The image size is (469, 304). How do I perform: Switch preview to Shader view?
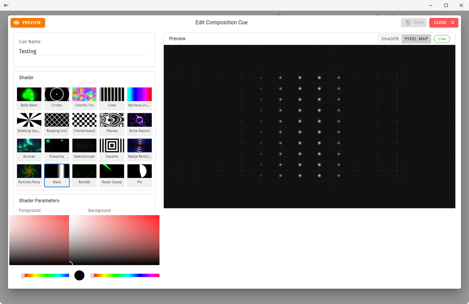point(390,39)
